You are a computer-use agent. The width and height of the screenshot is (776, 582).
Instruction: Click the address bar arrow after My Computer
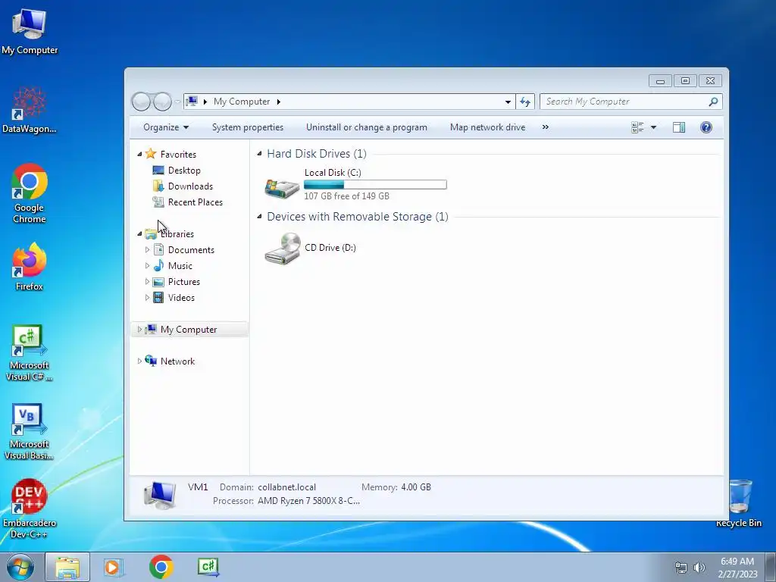279,102
